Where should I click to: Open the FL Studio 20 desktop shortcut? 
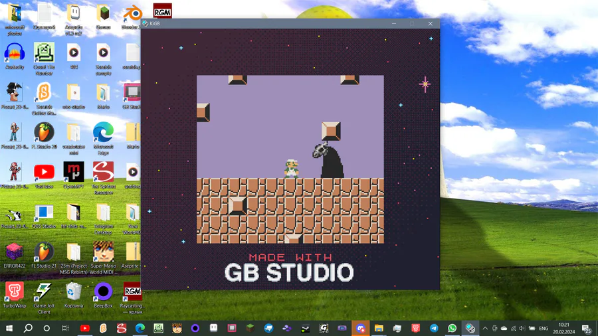coord(44,136)
